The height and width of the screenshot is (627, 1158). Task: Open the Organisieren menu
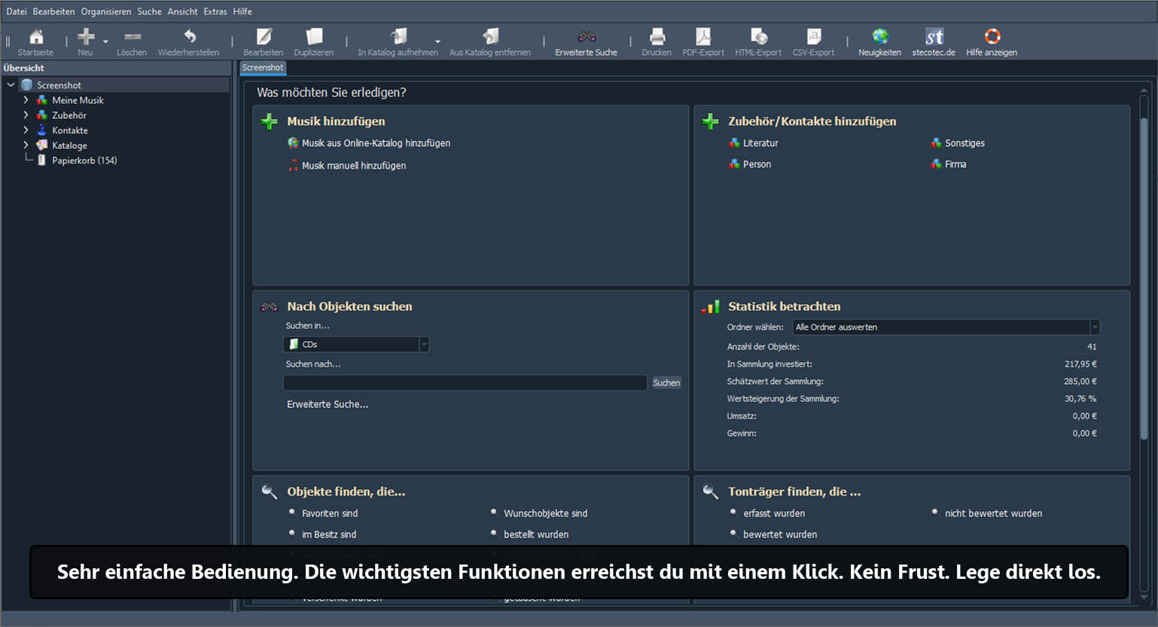coord(105,11)
